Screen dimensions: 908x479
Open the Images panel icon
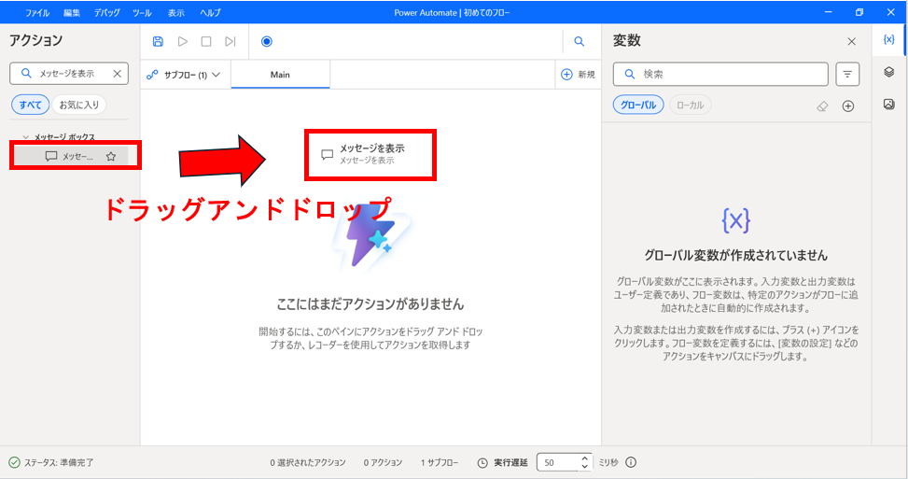click(x=889, y=104)
